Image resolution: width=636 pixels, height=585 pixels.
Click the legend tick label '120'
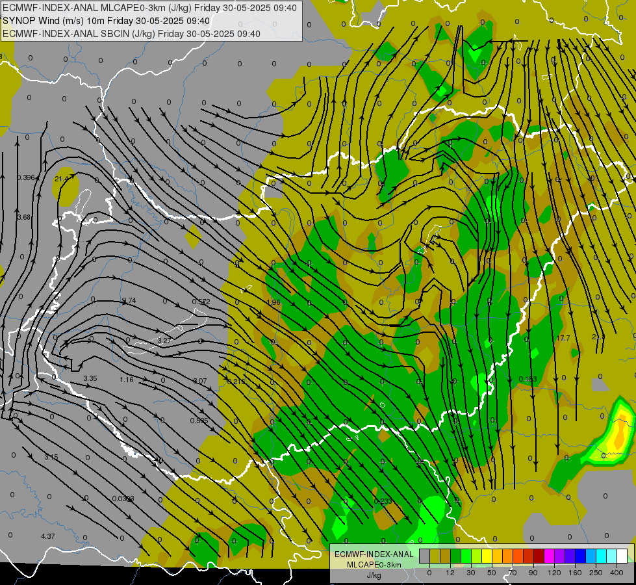(554, 573)
